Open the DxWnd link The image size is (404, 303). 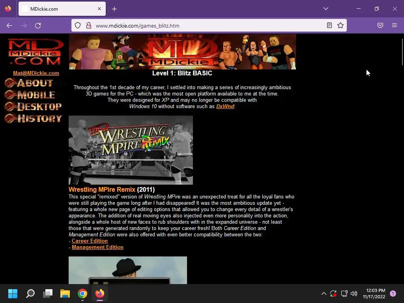225,106
